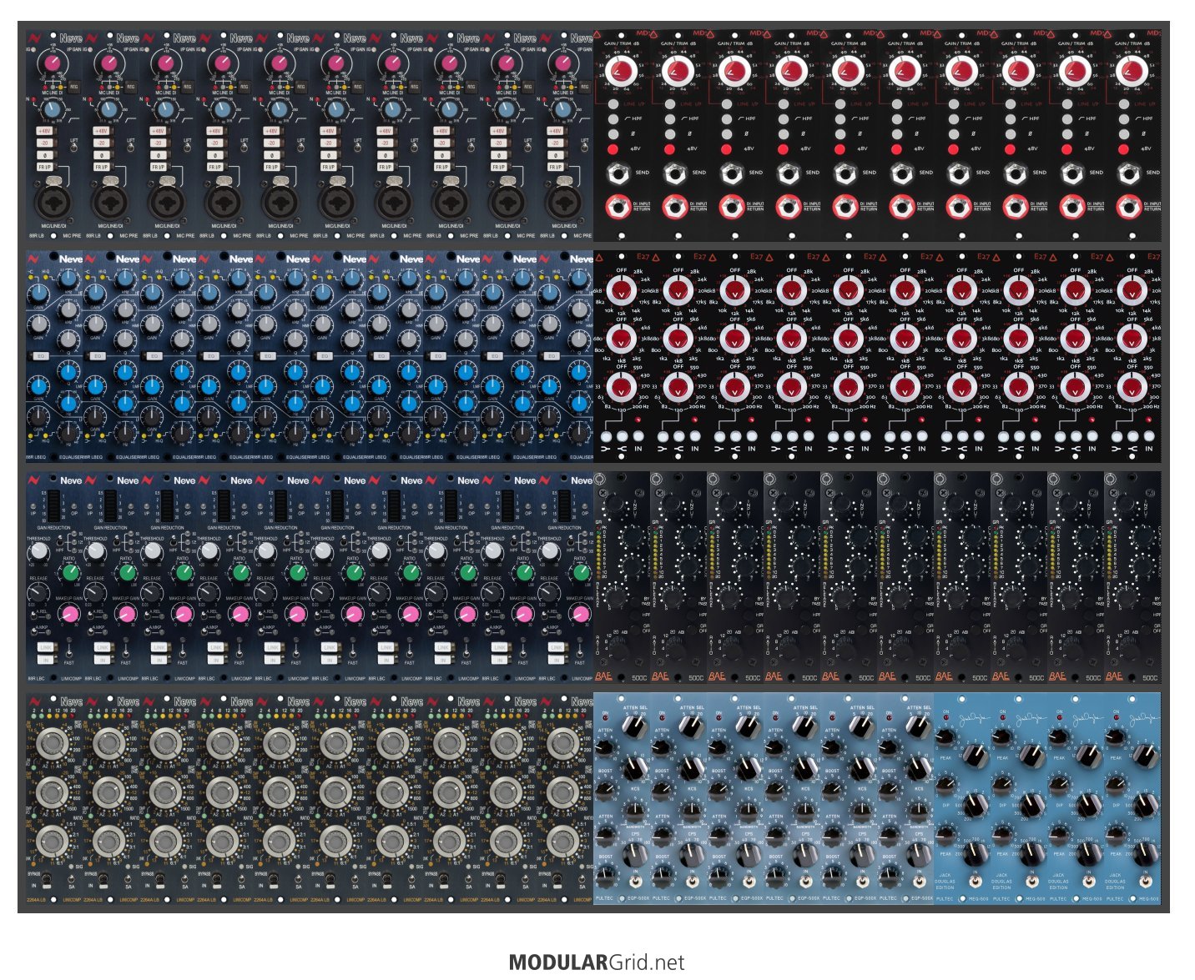
Task: Click the BAE logo on the sixth 500C module
Action: (886, 676)
